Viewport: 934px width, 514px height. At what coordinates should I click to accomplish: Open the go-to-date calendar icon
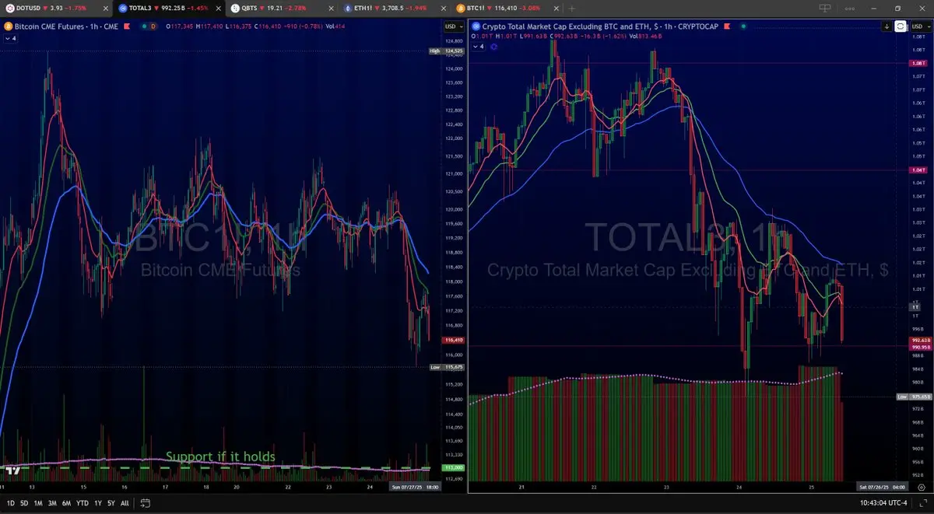coord(146,503)
